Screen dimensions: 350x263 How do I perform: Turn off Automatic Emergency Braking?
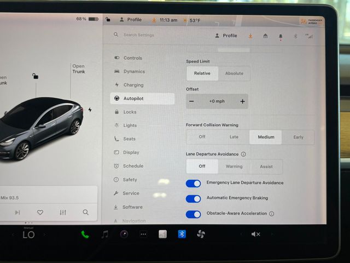pos(194,198)
